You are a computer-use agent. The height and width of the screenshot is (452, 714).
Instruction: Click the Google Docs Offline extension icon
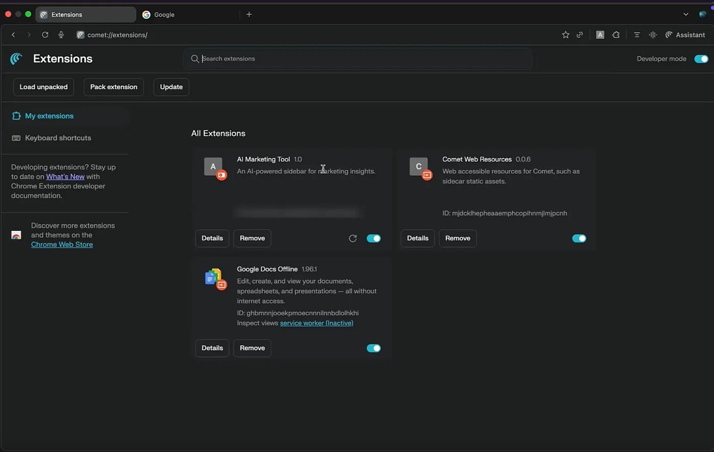pos(215,278)
